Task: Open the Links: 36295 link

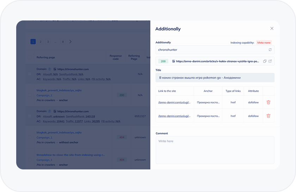Action: click(x=92, y=121)
